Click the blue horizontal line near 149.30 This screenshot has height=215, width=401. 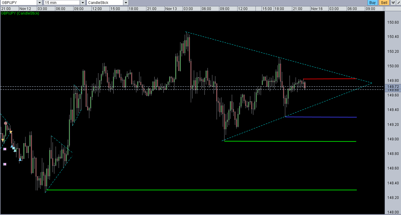click(321, 117)
